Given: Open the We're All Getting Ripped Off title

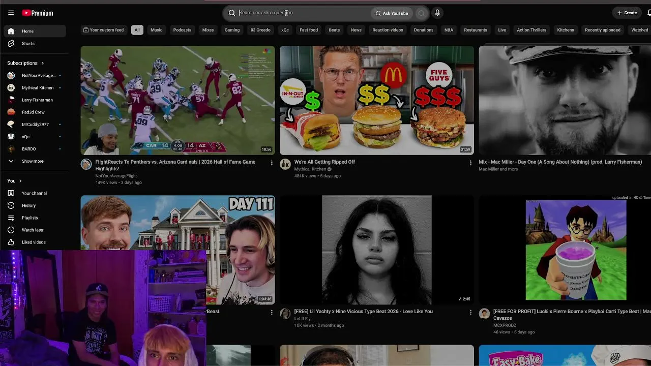Looking at the screenshot, I should [x=324, y=162].
